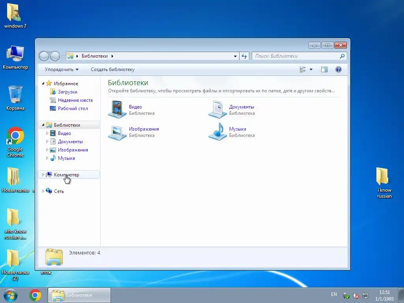Select Рабочий стол in sidebar
This screenshot has height=303, width=404.
tap(73, 108)
